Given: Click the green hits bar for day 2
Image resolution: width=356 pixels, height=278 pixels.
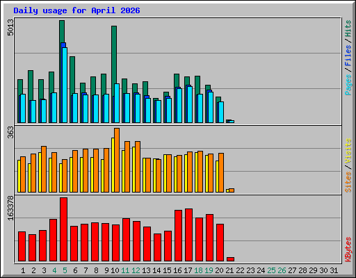Looking at the screenshot, I should [31, 85].
